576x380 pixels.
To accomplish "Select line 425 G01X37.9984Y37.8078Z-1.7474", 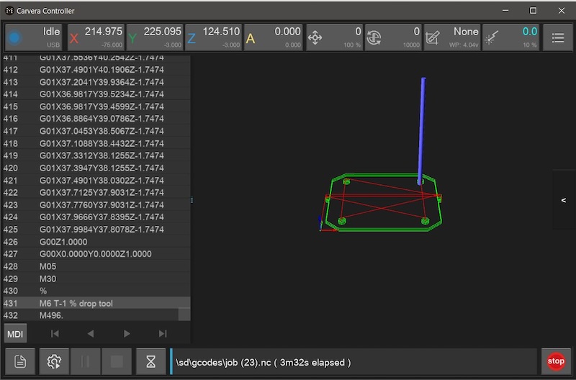I will point(96,229).
